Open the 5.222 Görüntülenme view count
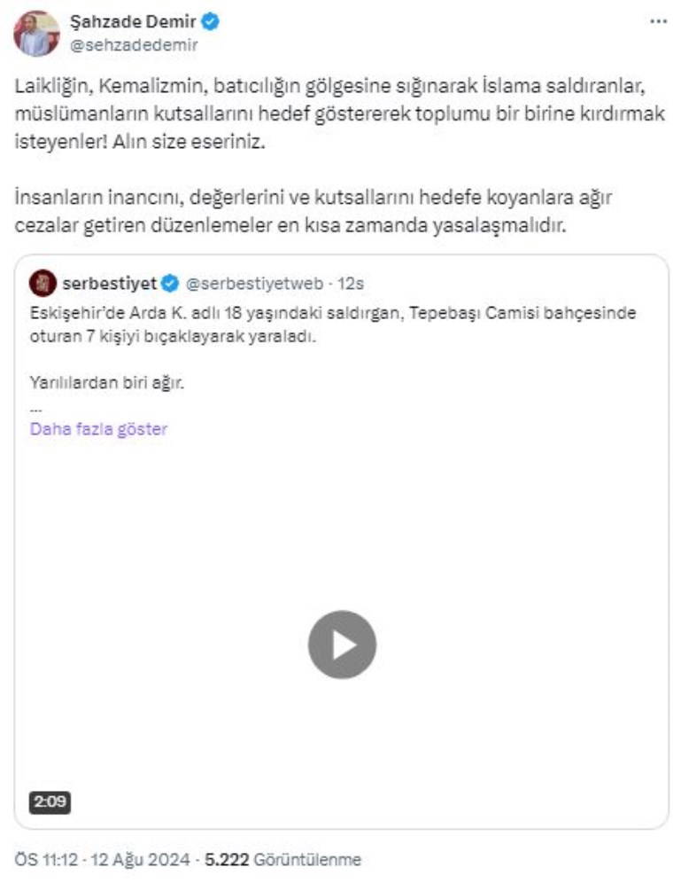Viewport: 673px width, 883px height. (x=283, y=859)
